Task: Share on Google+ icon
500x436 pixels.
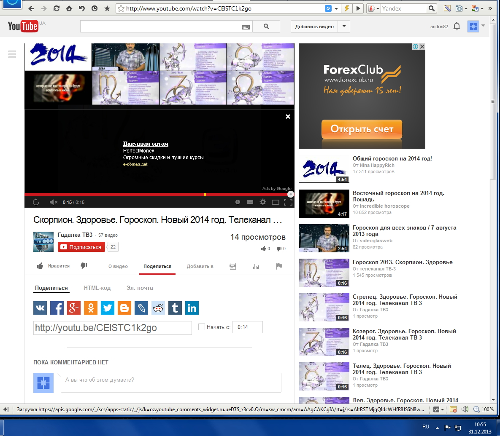Action: [x=74, y=308]
